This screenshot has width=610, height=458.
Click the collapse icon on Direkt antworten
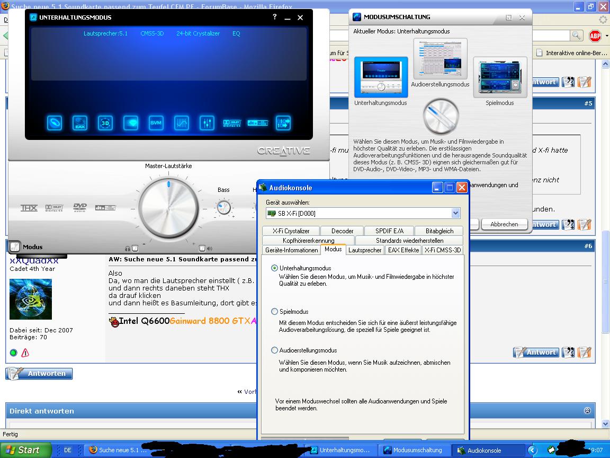(x=587, y=410)
